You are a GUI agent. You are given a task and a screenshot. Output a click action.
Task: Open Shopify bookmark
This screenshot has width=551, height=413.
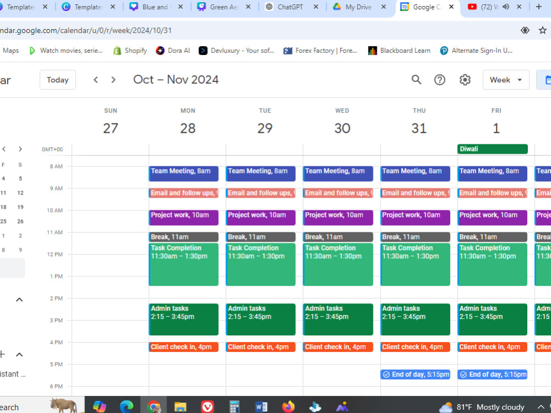tap(129, 51)
